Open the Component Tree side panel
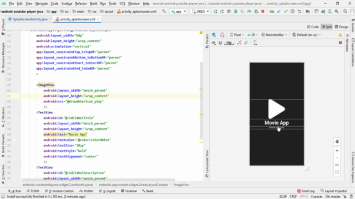Screen dimensions: 355x199 (207, 164)
